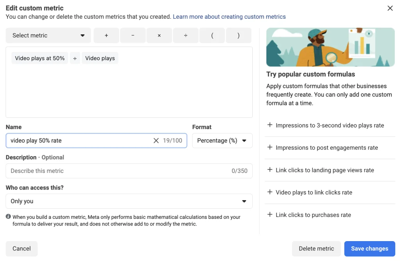Insert the addition operator into the formula
The image size is (400, 261).
click(106, 35)
